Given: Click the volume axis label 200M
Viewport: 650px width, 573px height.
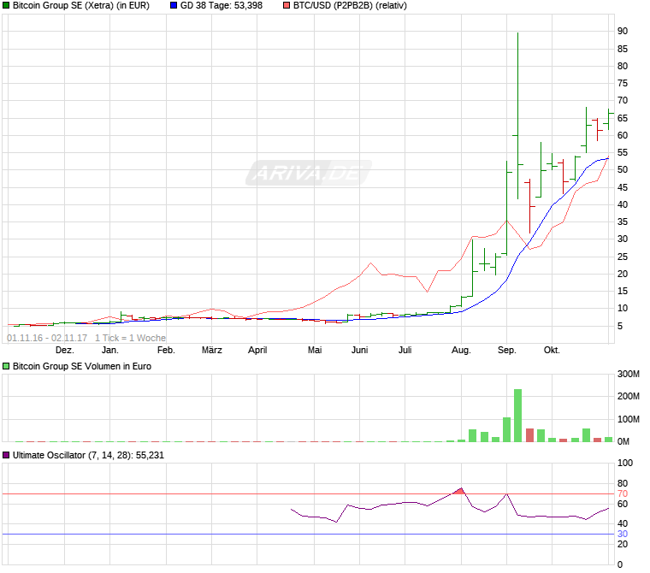Looking at the screenshot, I should 628,397.
